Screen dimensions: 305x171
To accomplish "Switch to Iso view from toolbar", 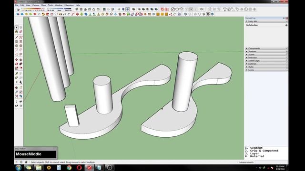I will (77, 9).
